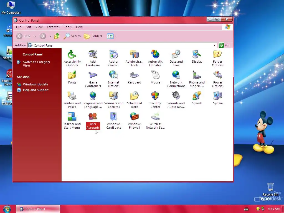Click the Start orb button
The width and height of the screenshot is (284, 213).
point(7,209)
